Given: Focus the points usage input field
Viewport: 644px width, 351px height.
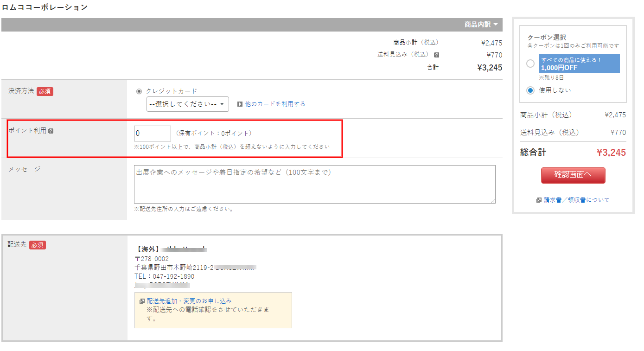Looking at the screenshot, I should tap(153, 134).
